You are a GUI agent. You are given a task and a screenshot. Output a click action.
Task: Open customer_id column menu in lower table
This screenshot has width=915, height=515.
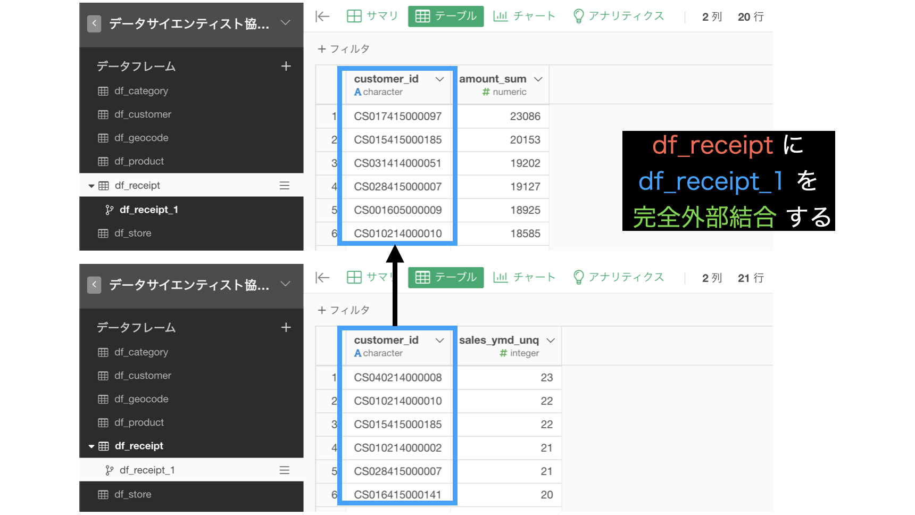pyautogui.click(x=440, y=340)
